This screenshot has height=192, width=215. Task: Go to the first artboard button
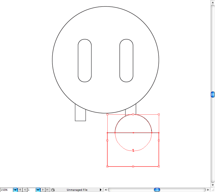[x=20, y=190]
